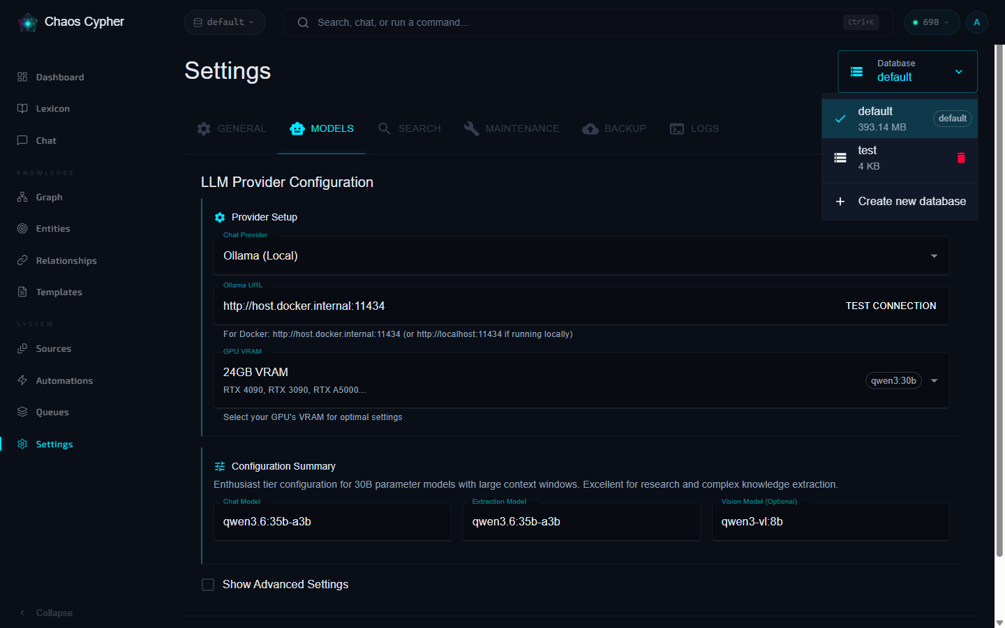Click the Chaos Cypher logo icon
Viewport: 1005px width, 628px height.
(27, 22)
